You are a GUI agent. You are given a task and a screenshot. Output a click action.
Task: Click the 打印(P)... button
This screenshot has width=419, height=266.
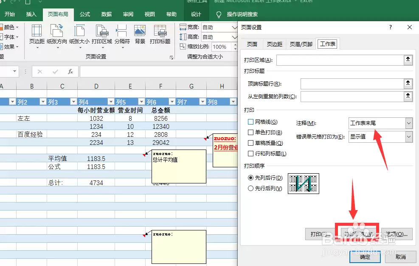point(320,234)
